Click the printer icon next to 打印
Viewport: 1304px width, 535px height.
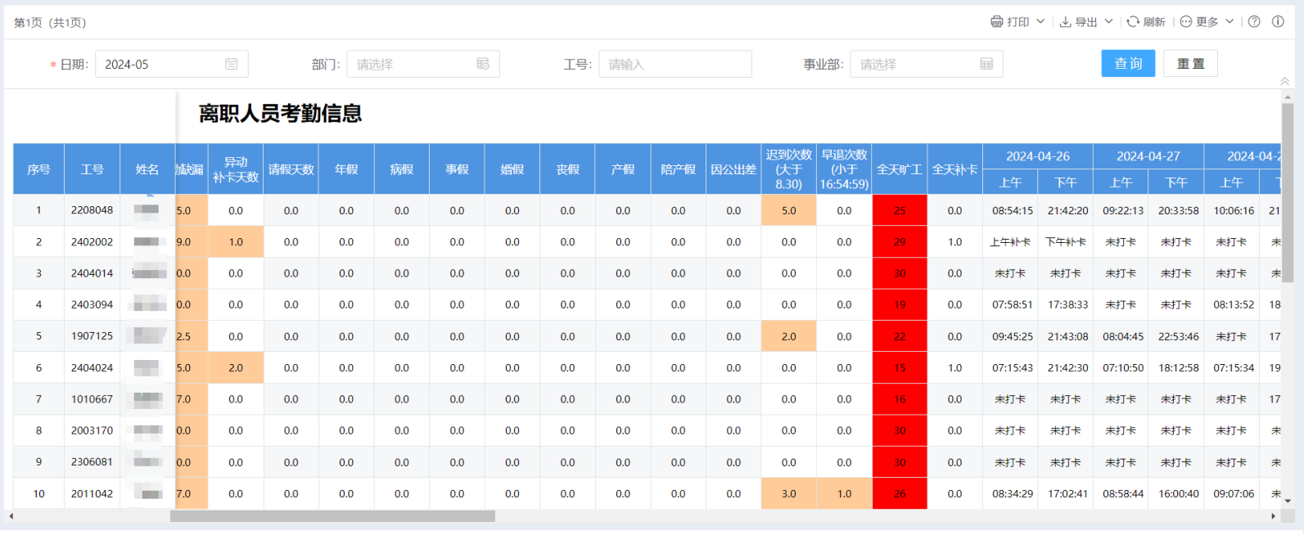996,22
